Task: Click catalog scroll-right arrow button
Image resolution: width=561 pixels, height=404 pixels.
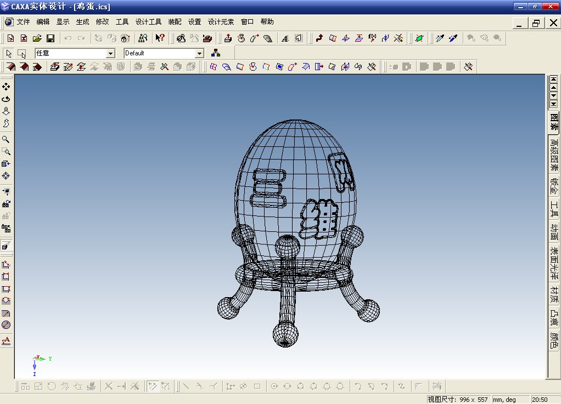Action: pyautogui.click(x=553, y=96)
